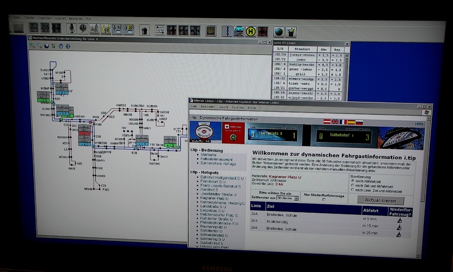Click the yellow text board icon

tap(211, 31)
